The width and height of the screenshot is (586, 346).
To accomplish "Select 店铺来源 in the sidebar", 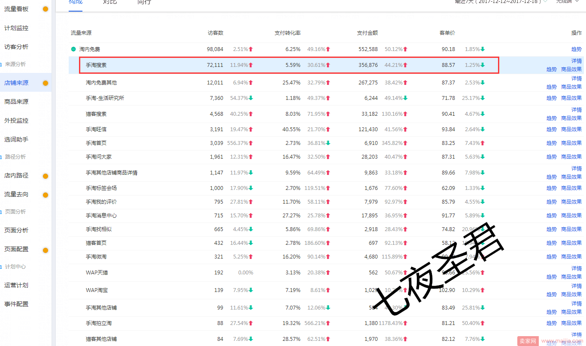I will click(x=16, y=83).
